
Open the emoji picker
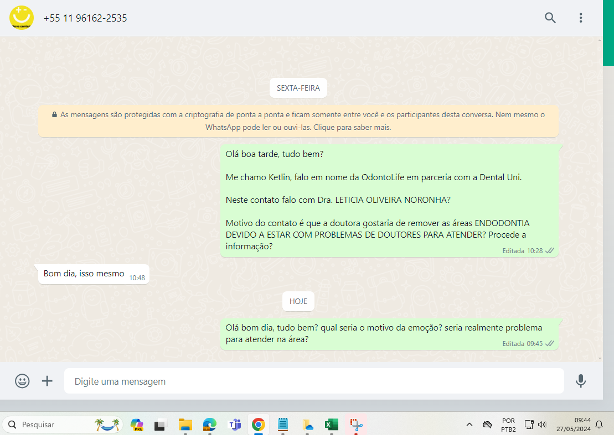(x=22, y=381)
